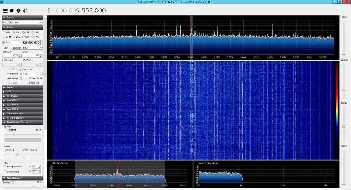Increase Bandwidth with the stepper up arrow
This screenshot has height=190, width=351.
pos(20,55)
